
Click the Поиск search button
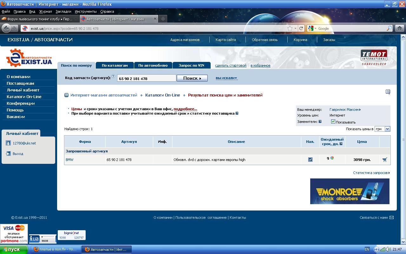click(x=192, y=78)
